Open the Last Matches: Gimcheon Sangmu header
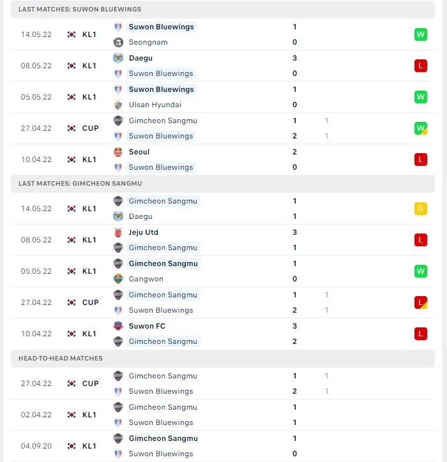Screen dimensions: 447x462 point(223,184)
